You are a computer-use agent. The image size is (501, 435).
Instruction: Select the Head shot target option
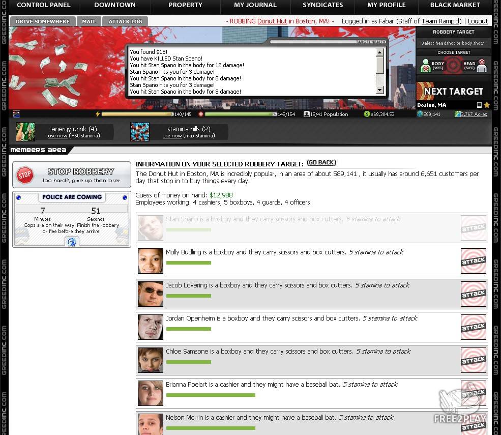pos(474,66)
